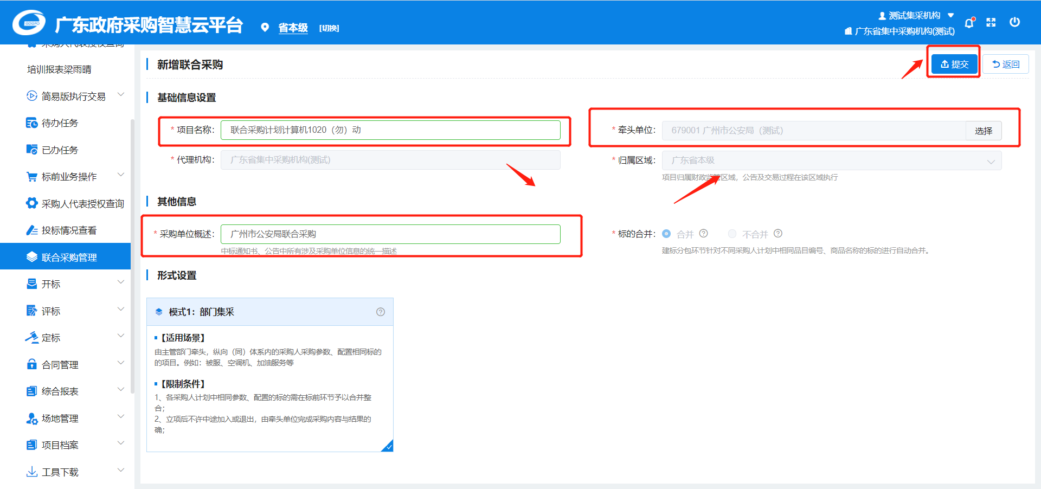Click the 选择 button for 牵头单位
The height and width of the screenshot is (489, 1041).
pyautogui.click(x=983, y=131)
